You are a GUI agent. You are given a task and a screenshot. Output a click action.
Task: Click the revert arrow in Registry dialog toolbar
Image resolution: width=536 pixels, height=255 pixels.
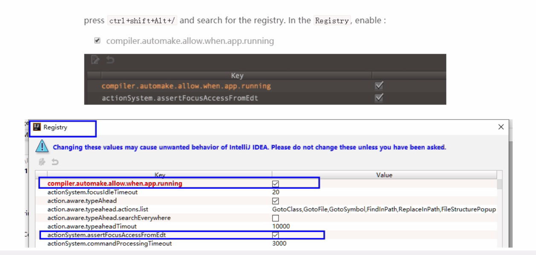[54, 163]
